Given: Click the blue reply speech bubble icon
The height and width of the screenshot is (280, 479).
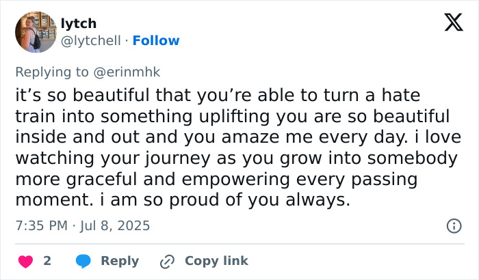Looking at the screenshot, I should [83, 261].
